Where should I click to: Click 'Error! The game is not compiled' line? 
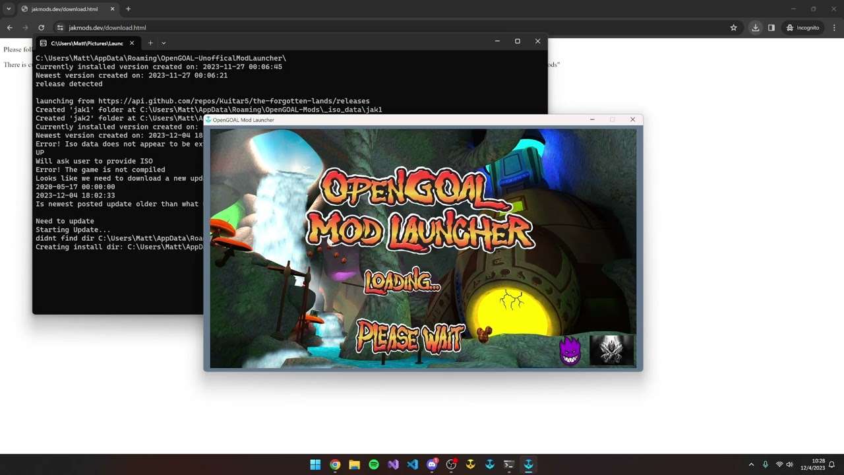100,170
